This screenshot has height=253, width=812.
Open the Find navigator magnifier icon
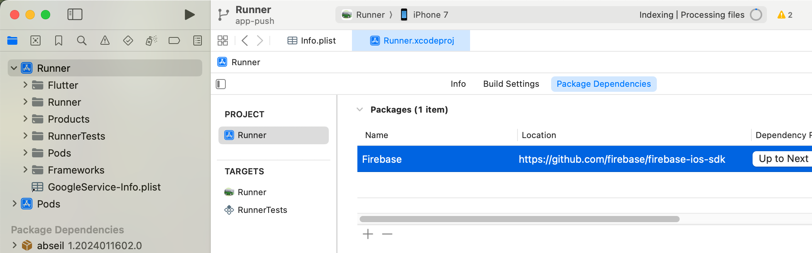[x=82, y=40]
